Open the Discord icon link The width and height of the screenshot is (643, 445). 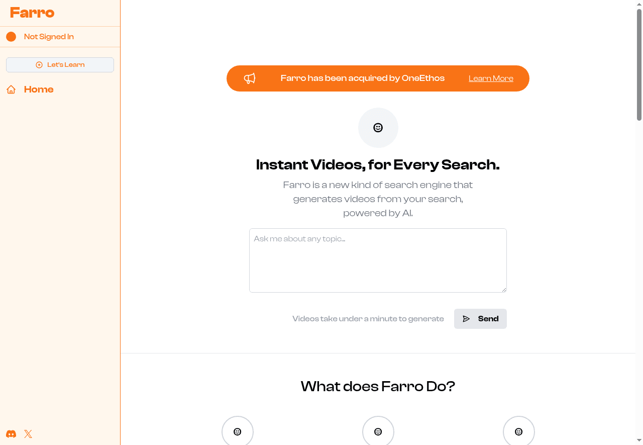(11, 434)
